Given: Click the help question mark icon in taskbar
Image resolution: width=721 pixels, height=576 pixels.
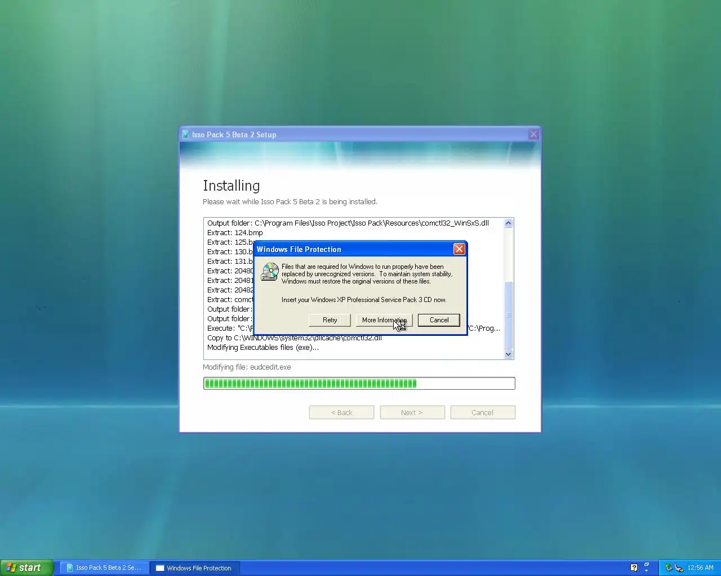Looking at the screenshot, I should click(x=634, y=568).
